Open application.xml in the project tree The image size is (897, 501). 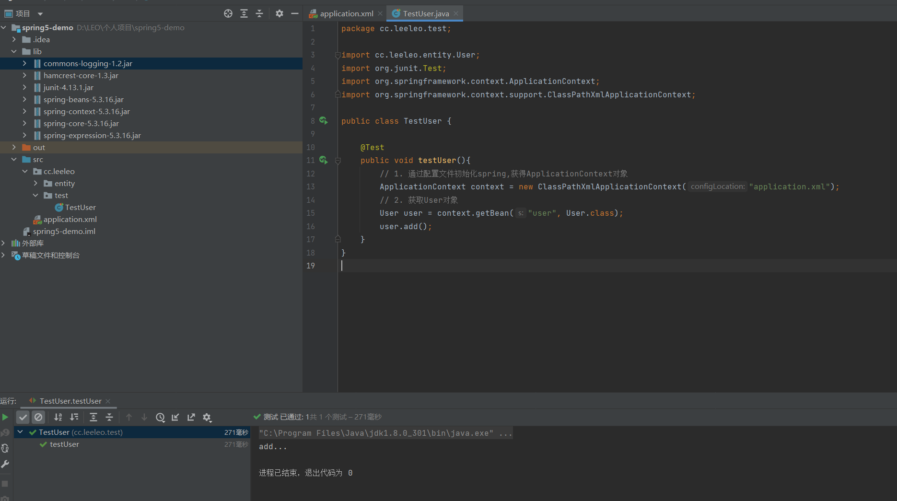pyautogui.click(x=70, y=219)
